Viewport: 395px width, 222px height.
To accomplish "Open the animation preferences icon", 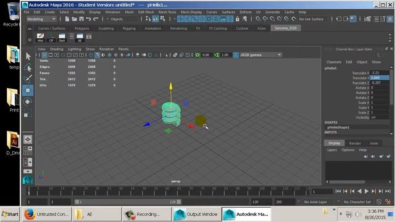I will coord(388,202).
